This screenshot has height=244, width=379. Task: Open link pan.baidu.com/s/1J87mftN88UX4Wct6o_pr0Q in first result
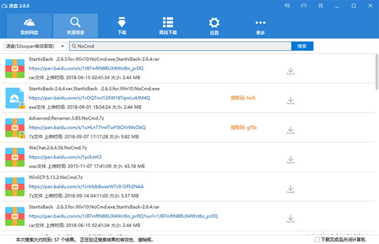[x=86, y=68]
